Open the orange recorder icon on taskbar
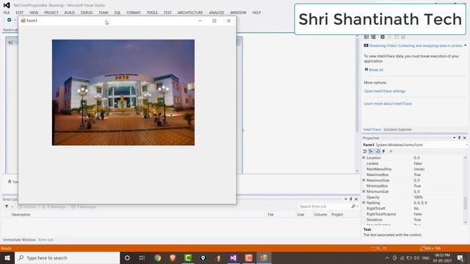 (x=248, y=257)
